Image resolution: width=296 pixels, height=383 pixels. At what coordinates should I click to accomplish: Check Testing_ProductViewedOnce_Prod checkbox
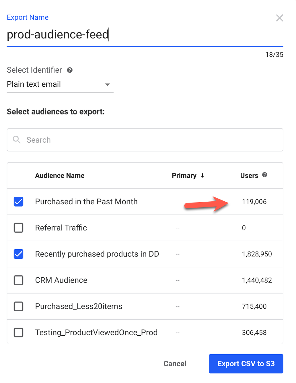coord(19,333)
